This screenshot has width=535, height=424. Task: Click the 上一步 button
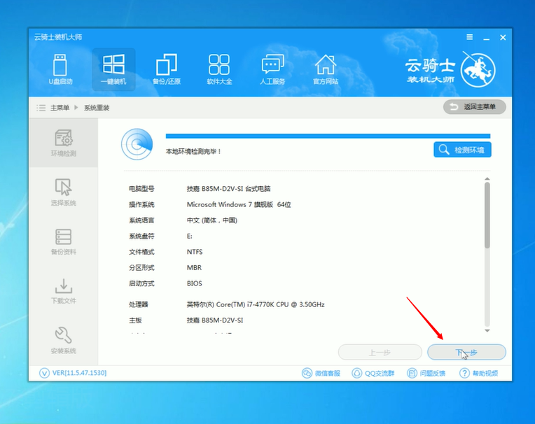380,352
